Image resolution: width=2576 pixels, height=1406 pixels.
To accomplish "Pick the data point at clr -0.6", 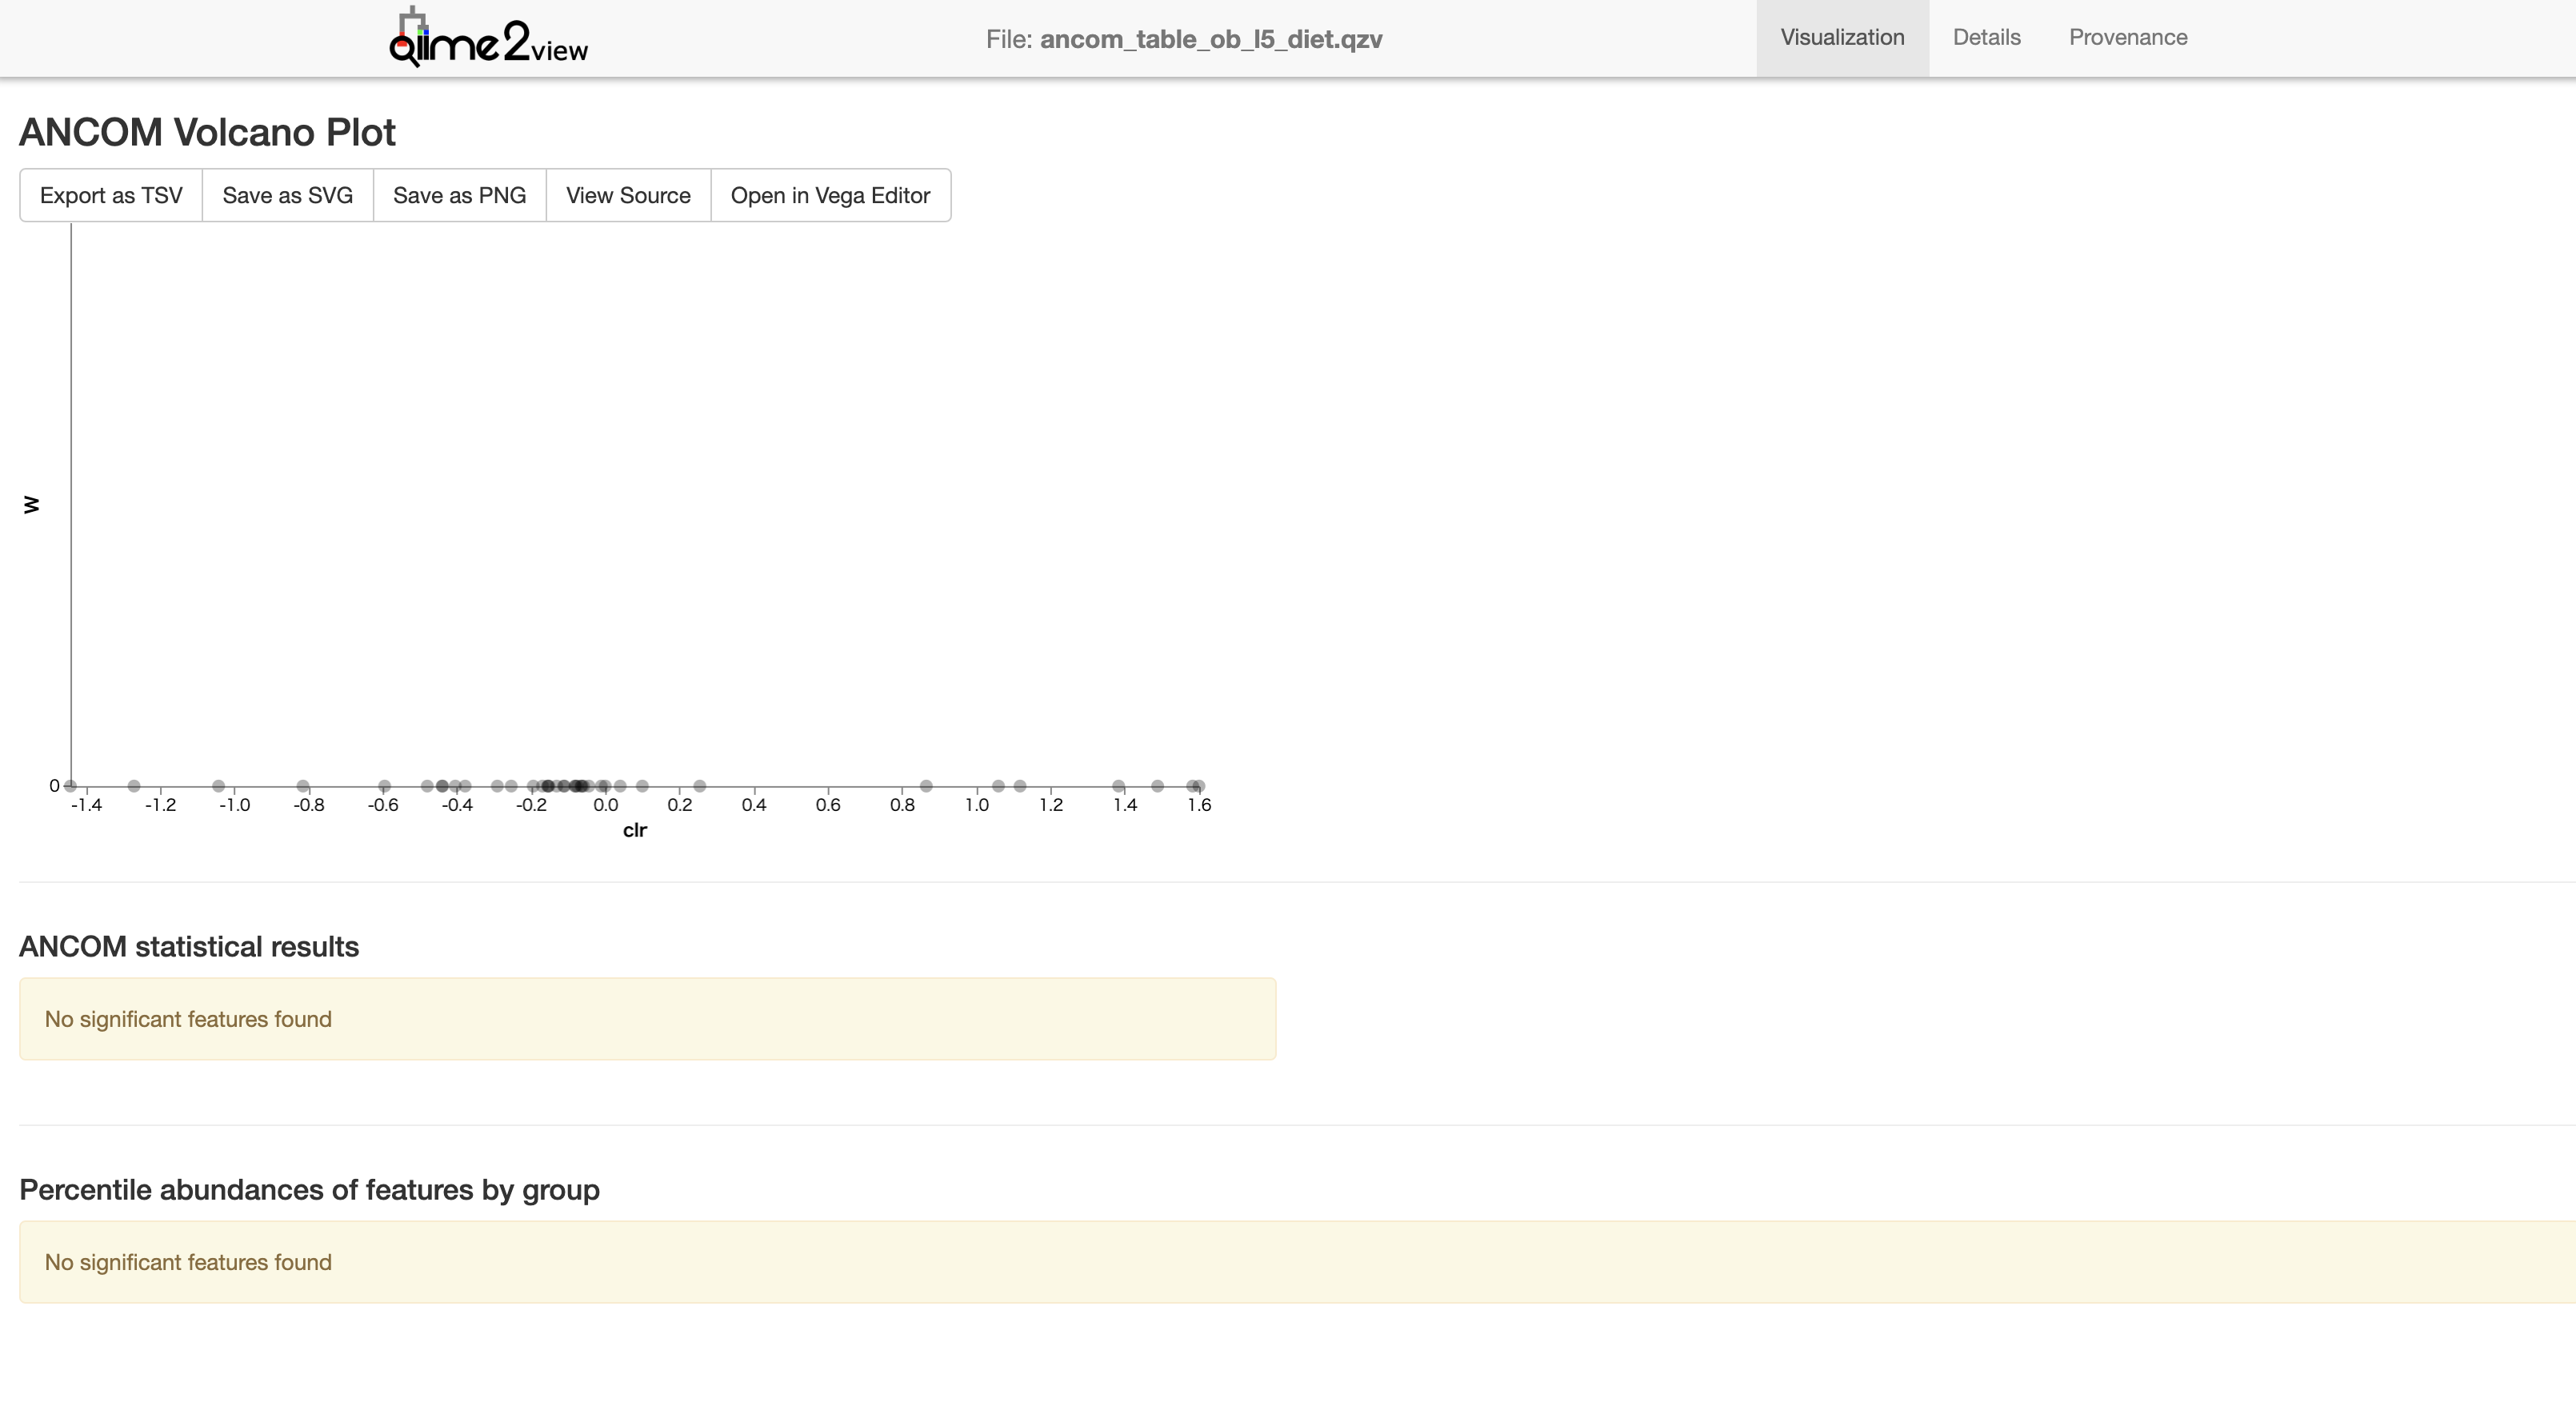I will pyautogui.click(x=384, y=786).
